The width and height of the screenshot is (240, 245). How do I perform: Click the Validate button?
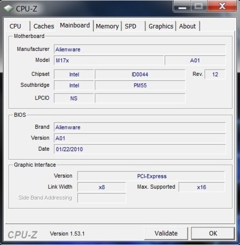click(166, 233)
